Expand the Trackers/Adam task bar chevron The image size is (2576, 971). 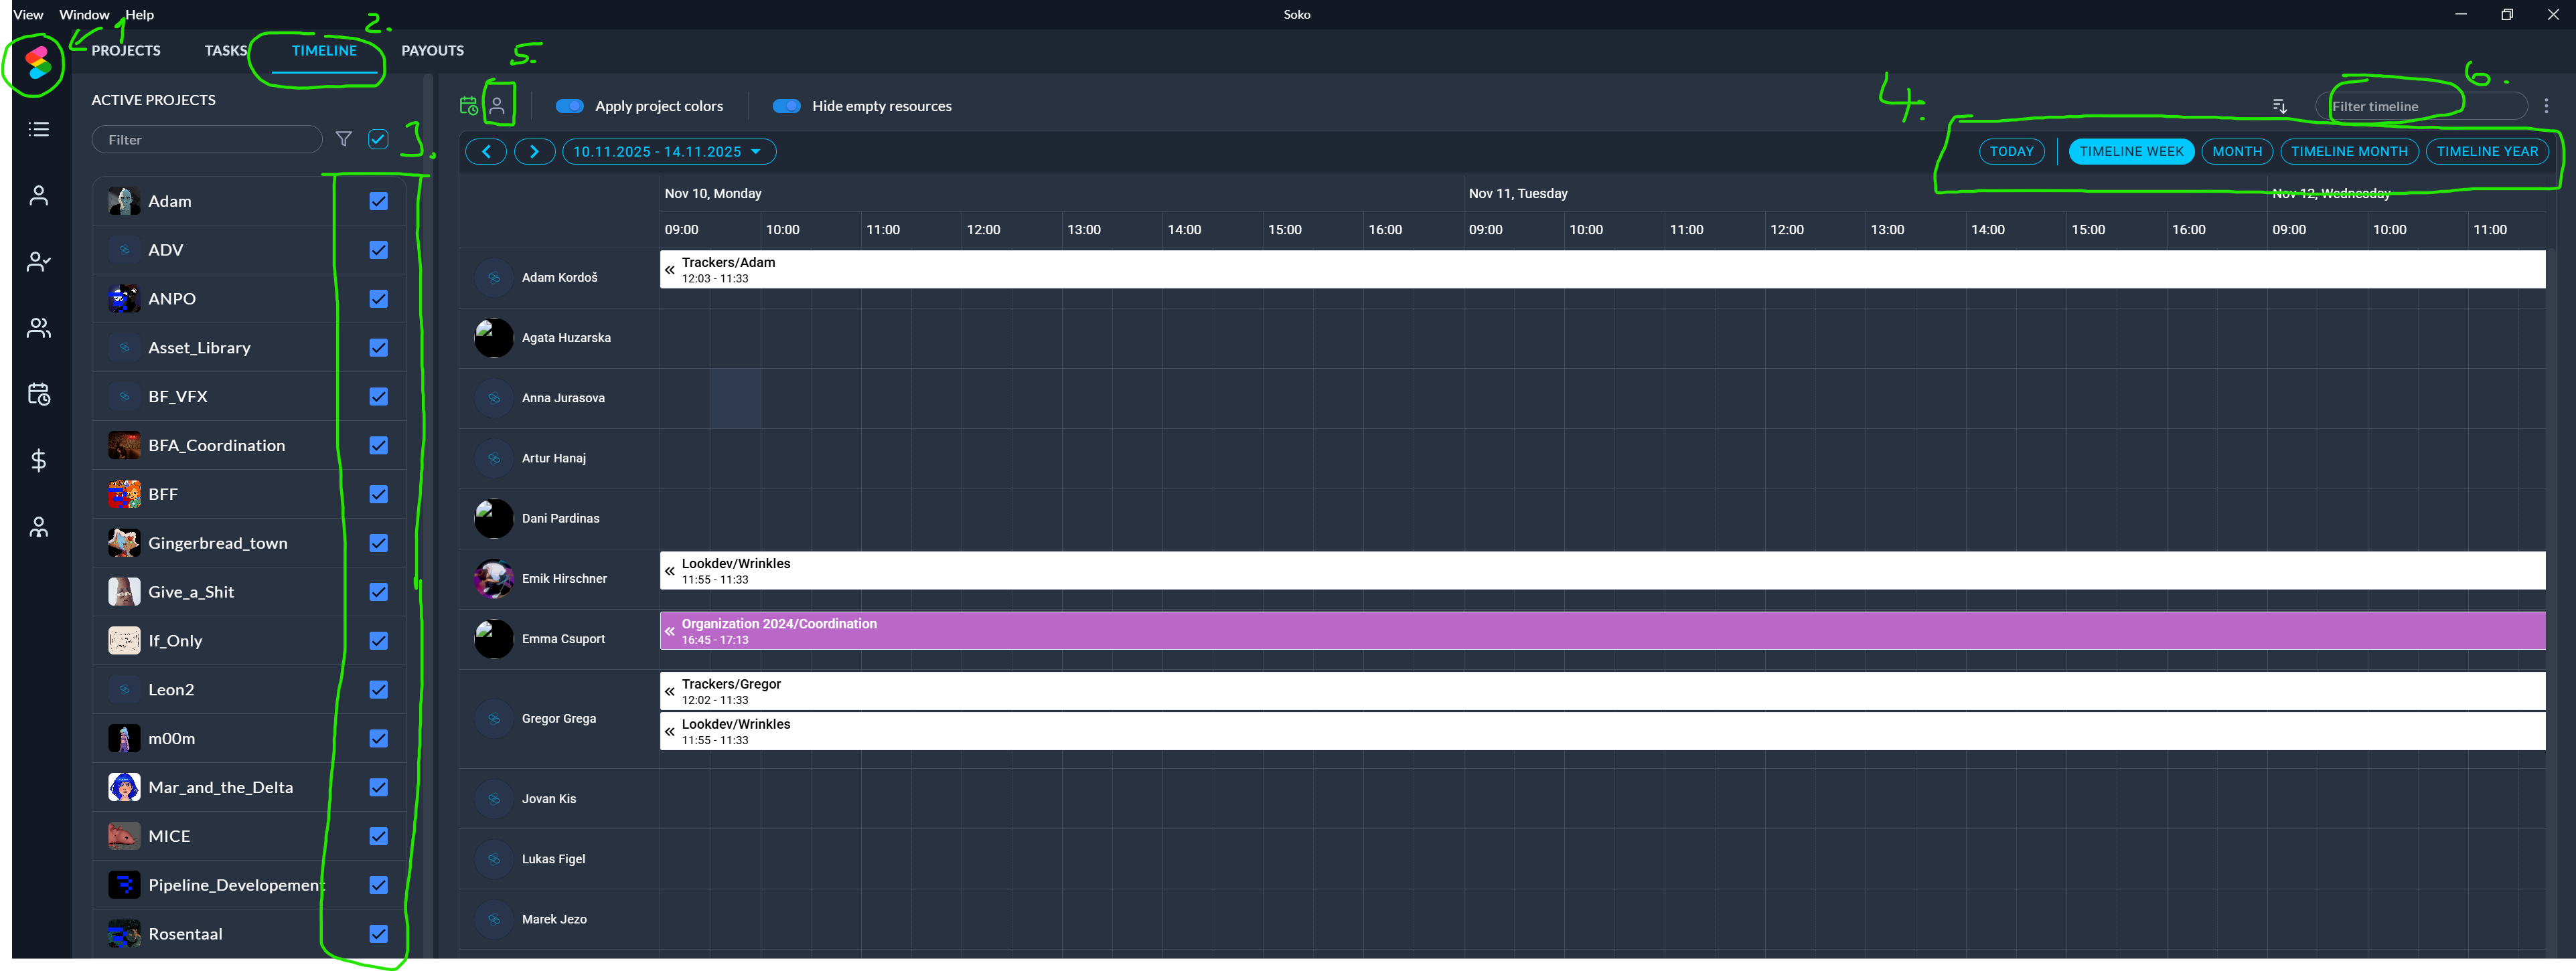pos(670,270)
